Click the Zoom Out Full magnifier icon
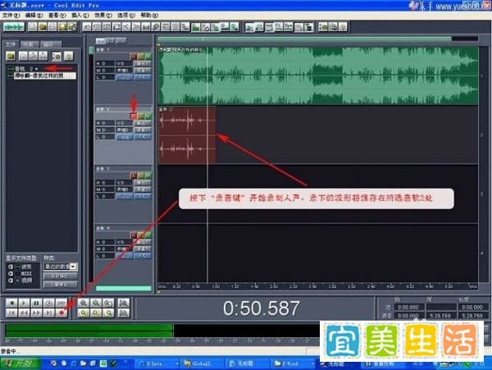 [x=108, y=304]
